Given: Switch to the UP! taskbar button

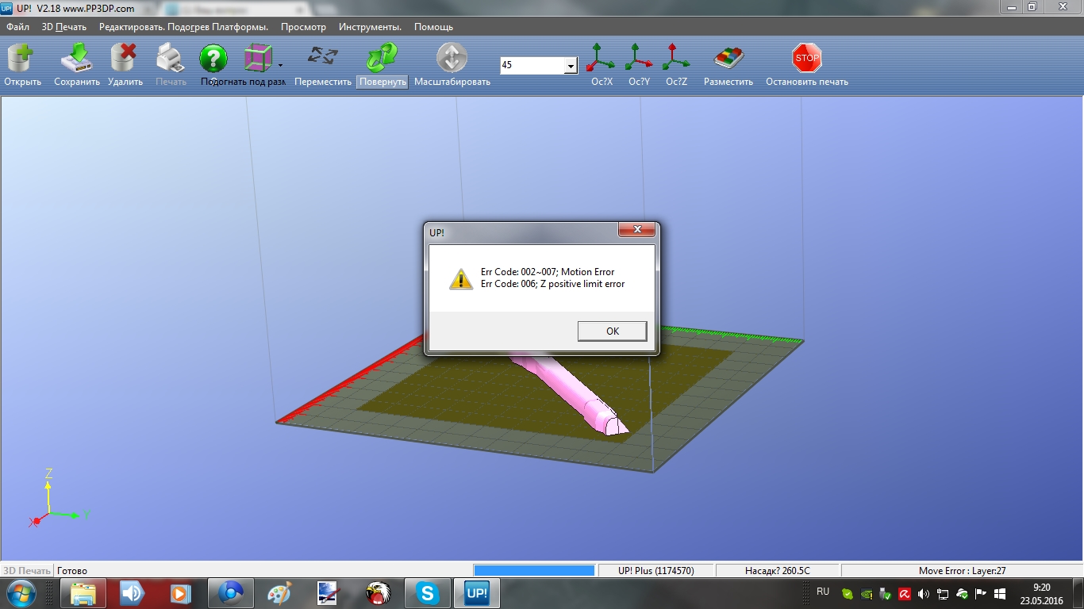Looking at the screenshot, I should click(477, 593).
